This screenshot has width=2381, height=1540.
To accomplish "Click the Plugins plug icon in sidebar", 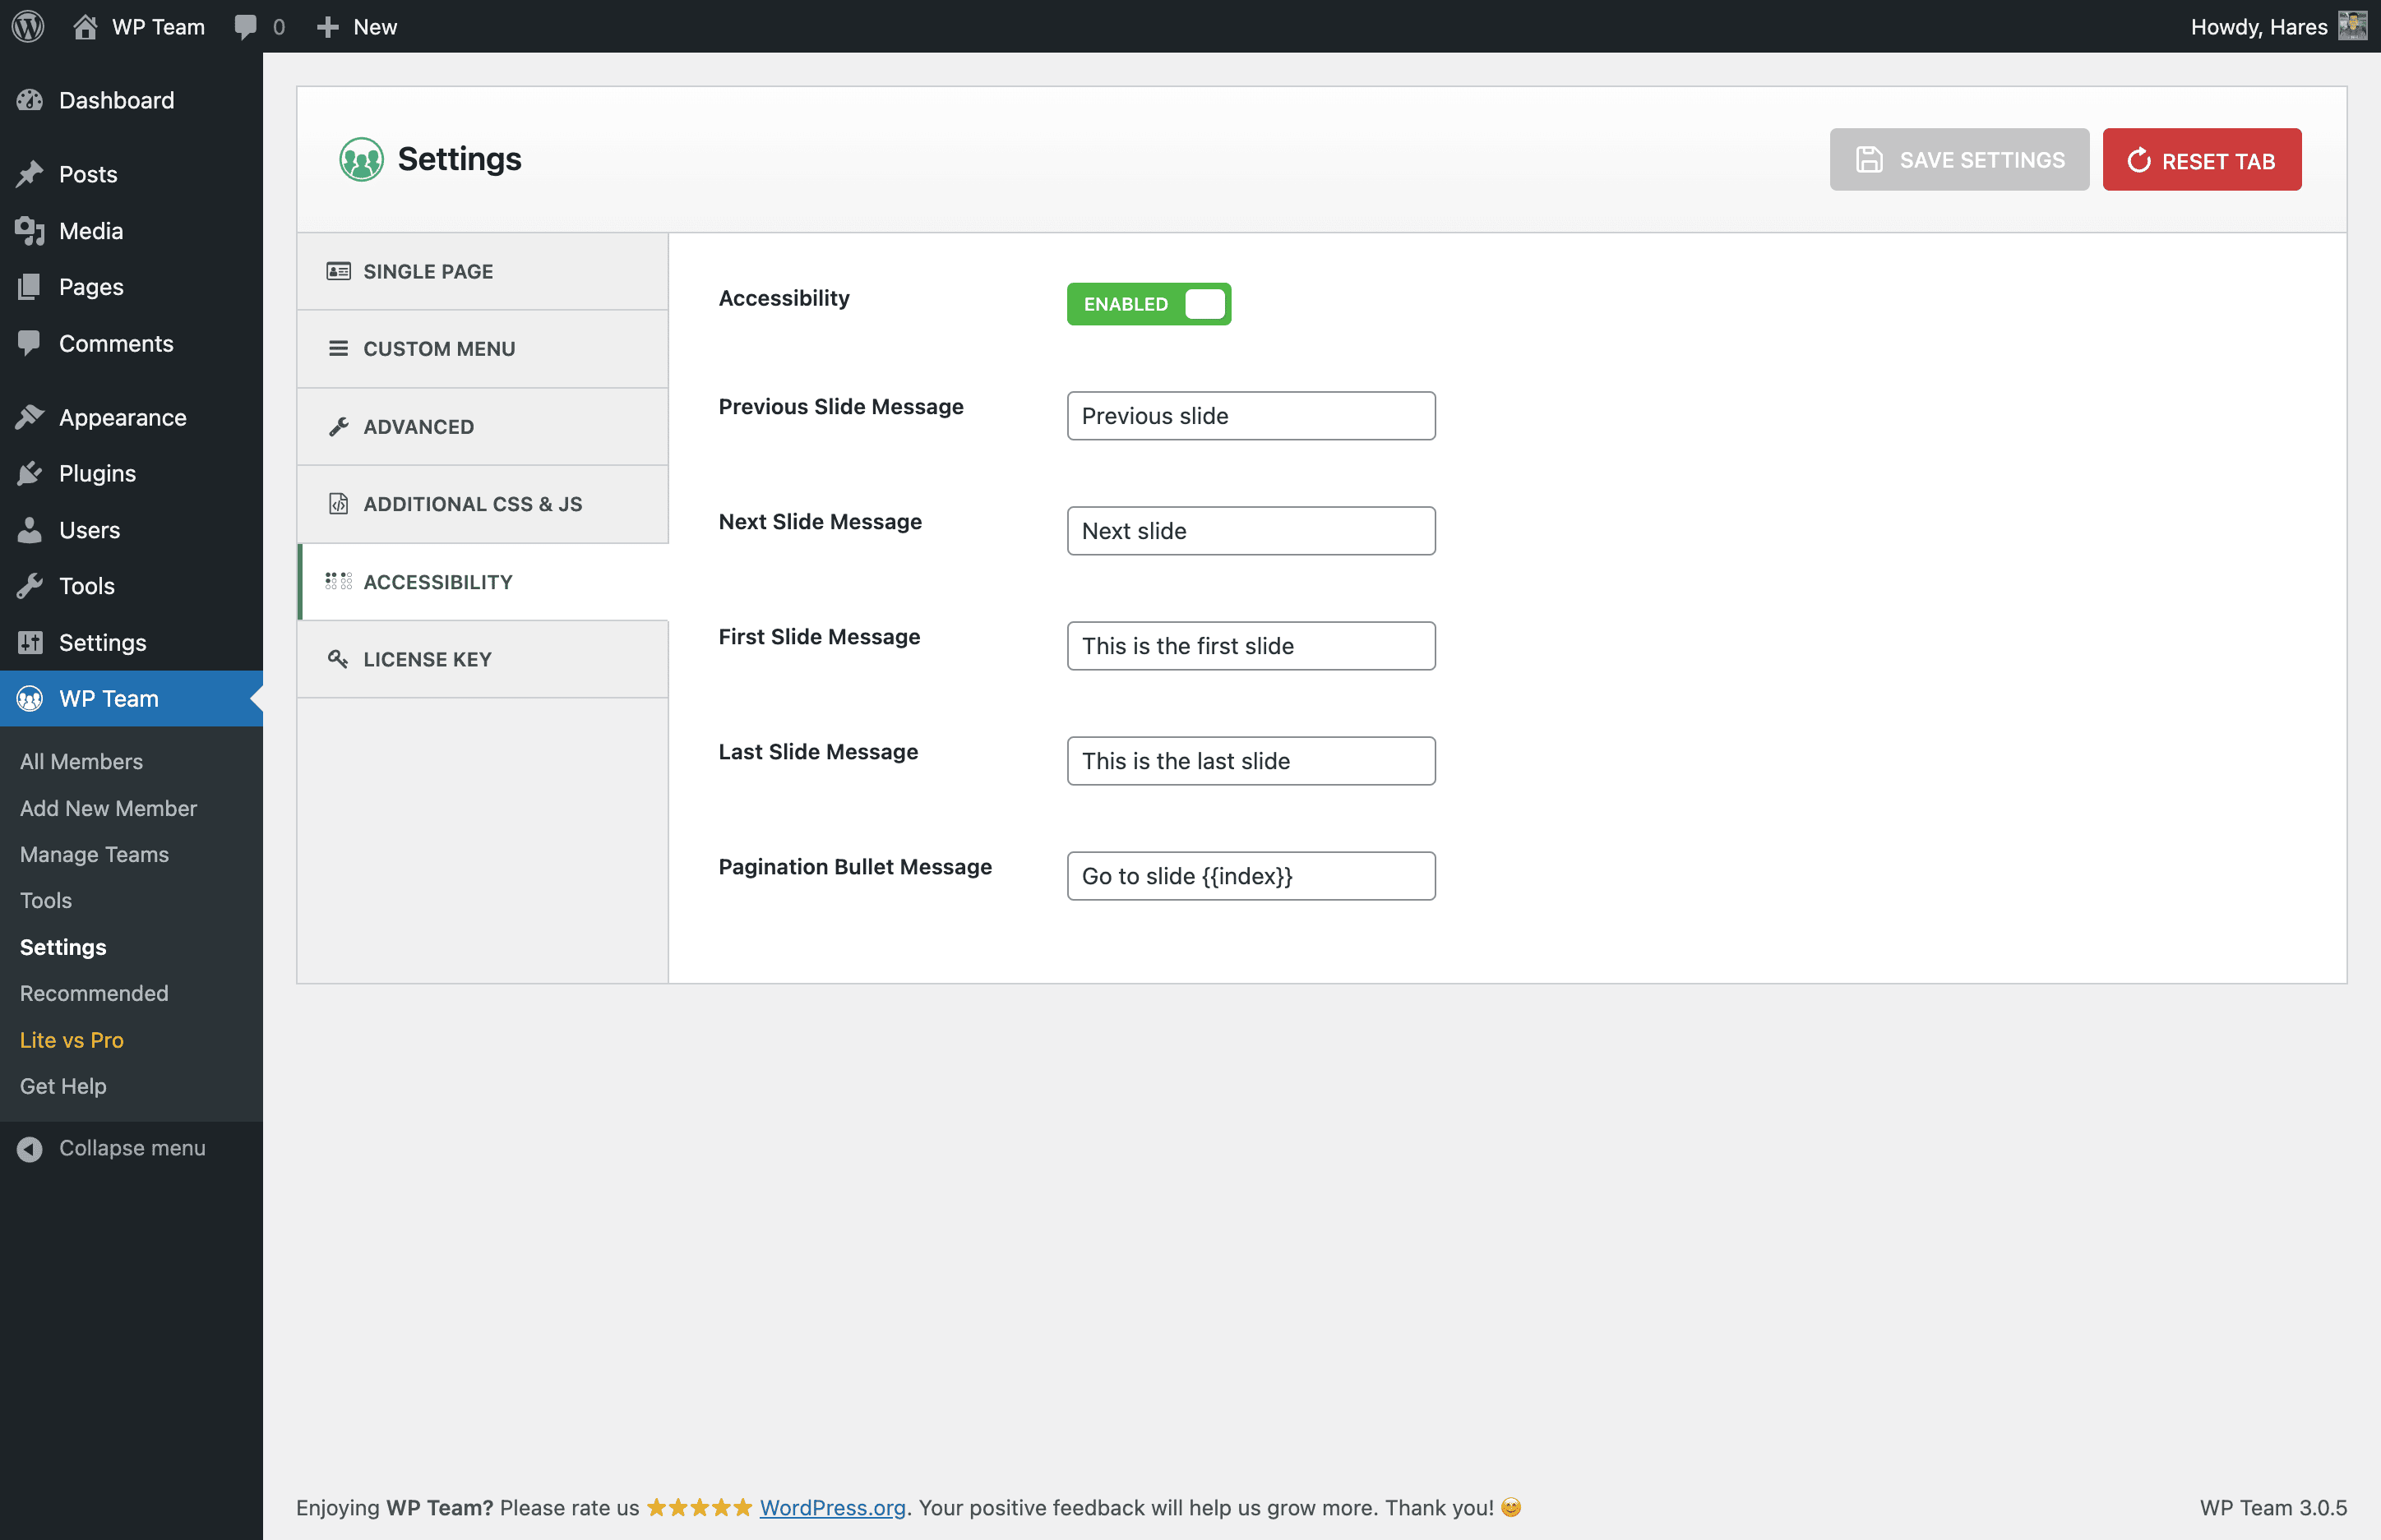I will click(30, 473).
